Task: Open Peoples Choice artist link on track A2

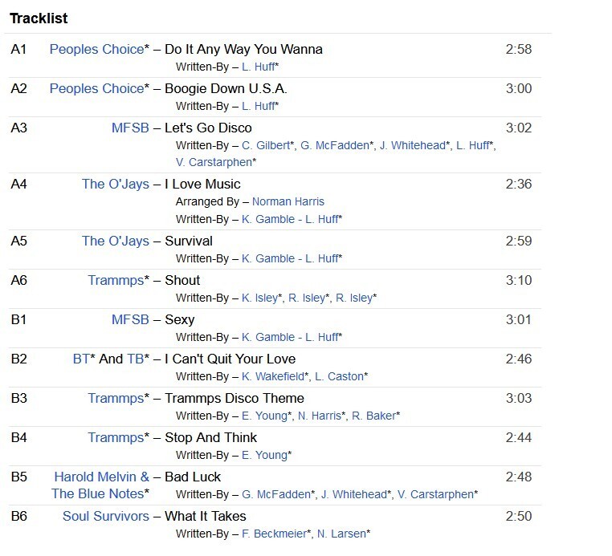Action: pyautogui.click(x=97, y=88)
